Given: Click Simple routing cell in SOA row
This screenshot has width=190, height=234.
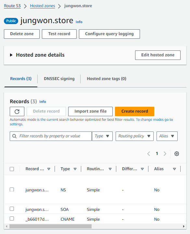Looking at the screenshot, I should pos(93,210).
